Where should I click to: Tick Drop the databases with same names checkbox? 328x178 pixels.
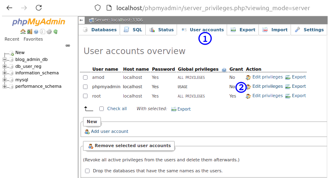click(x=87, y=171)
